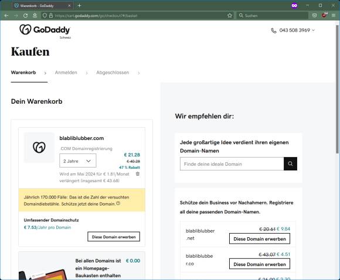Click the info icon after Domaindiebstähle text

click(118, 203)
